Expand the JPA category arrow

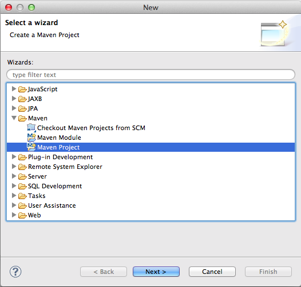(14, 108)
